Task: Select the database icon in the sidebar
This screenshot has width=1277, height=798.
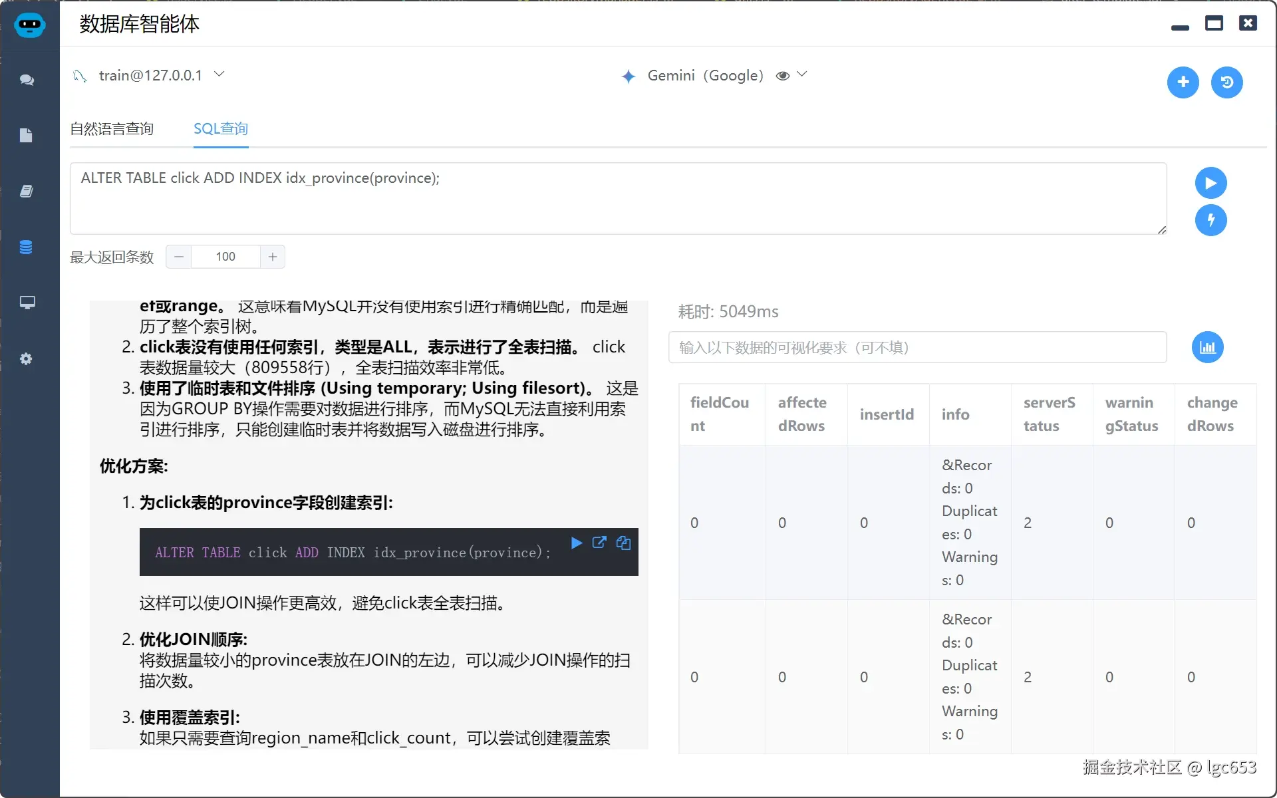Action: tap(27, 247)
